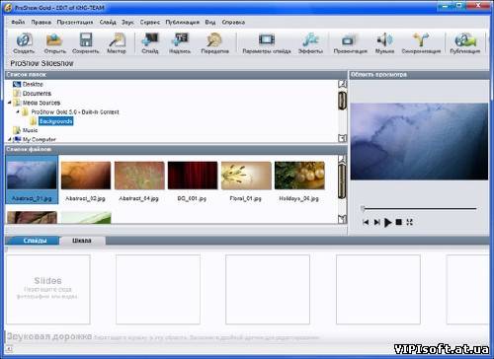
Task: Click the Создать (New) toolbar icon
Action: tap(24, 40)
